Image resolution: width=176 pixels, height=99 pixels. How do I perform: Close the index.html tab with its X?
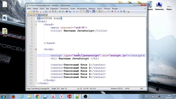click(x=37, y=15)
